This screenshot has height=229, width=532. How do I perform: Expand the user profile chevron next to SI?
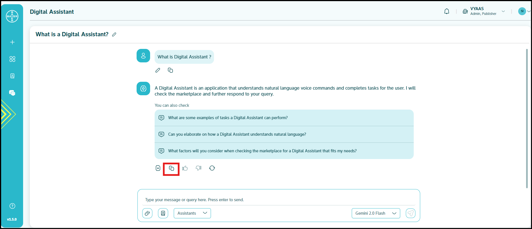[529, 12]
